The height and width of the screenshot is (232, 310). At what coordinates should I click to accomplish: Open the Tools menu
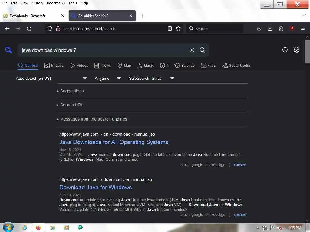pyautogui.click(x=73, y=3)
